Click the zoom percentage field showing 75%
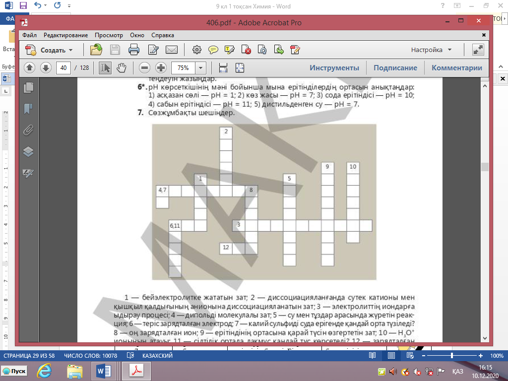The image size is (508, 381). 183,67
